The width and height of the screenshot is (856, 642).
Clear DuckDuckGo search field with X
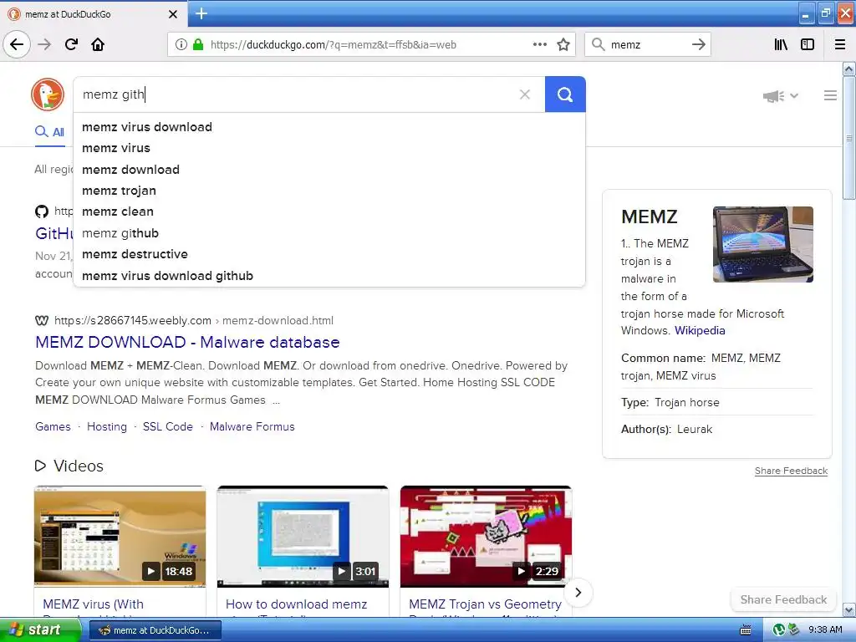(525, 94)
